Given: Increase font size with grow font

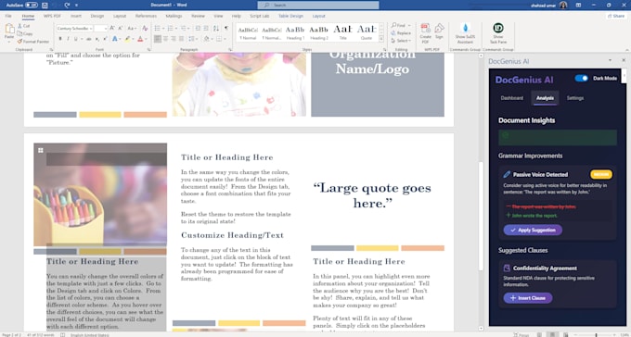Looking at the screenshot, I should click(x=112, y=28).
